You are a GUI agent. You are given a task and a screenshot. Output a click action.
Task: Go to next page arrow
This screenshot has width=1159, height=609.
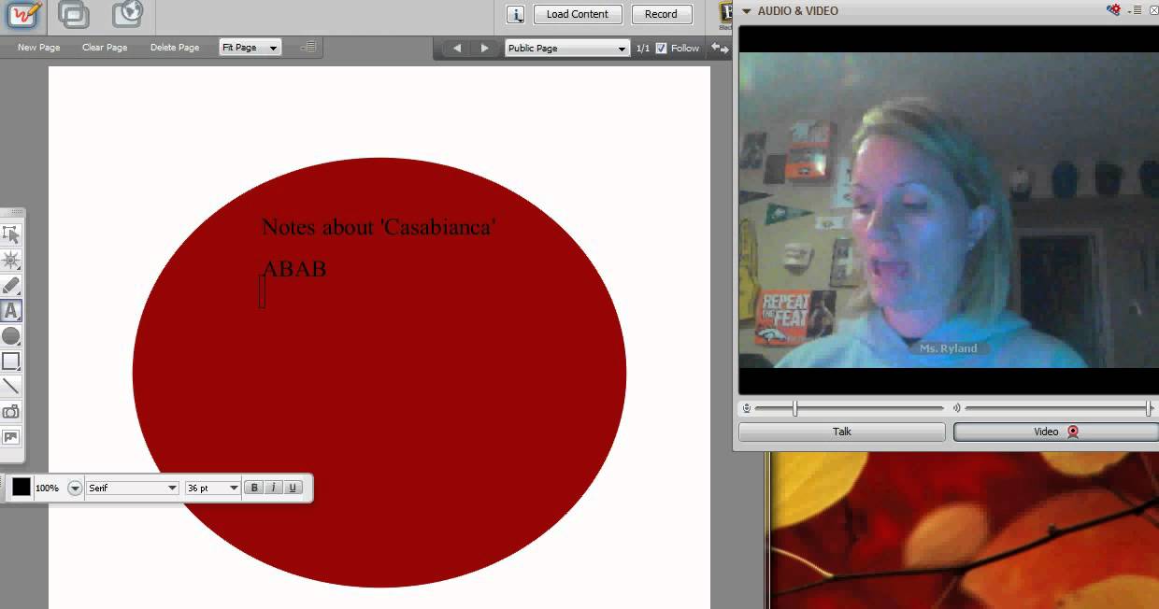pos(484,48)
